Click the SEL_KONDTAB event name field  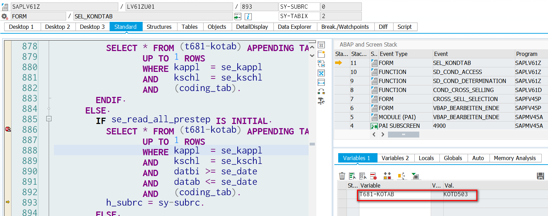click(153, 16)
